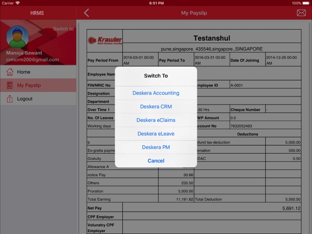Tap the Net Pay label
This screenshot has height=234, width=312.
click(x=95, y=208)
